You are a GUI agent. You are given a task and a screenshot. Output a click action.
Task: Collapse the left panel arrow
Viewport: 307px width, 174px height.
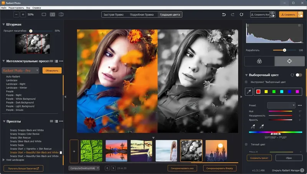pos(65,97)
